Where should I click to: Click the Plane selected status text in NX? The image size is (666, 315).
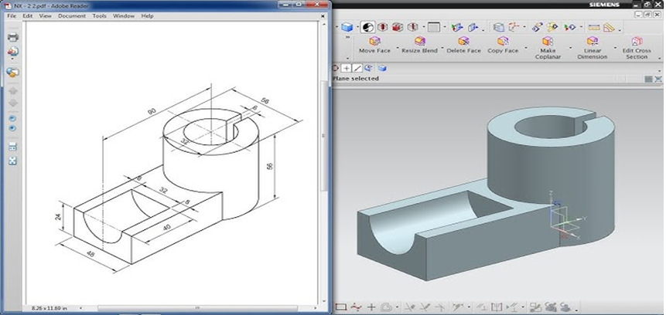tap(356, 79)
